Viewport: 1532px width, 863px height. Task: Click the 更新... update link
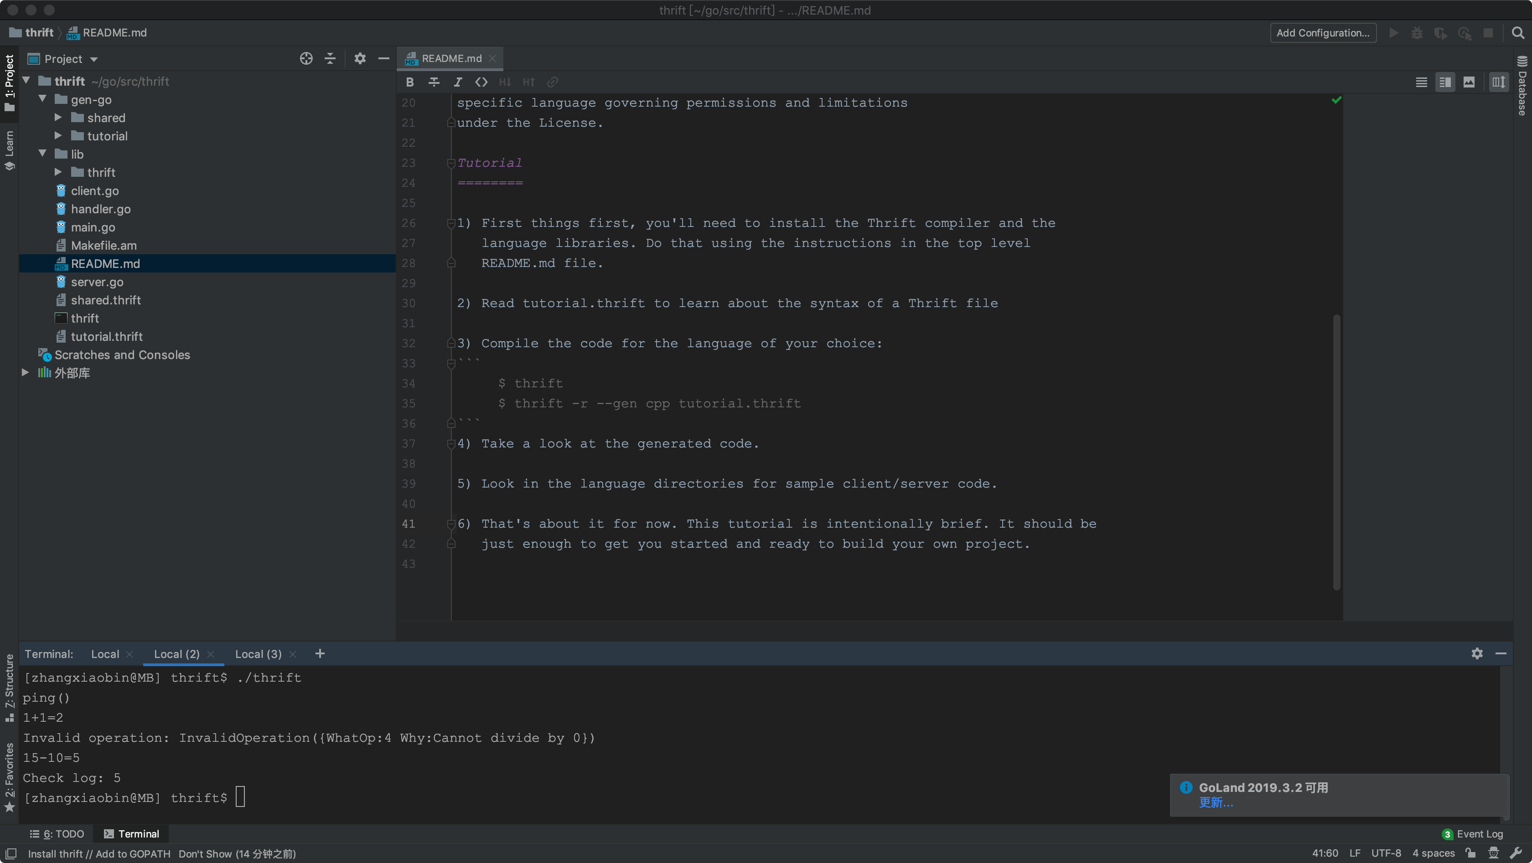pyautogui.click(x=1216, y=803)
